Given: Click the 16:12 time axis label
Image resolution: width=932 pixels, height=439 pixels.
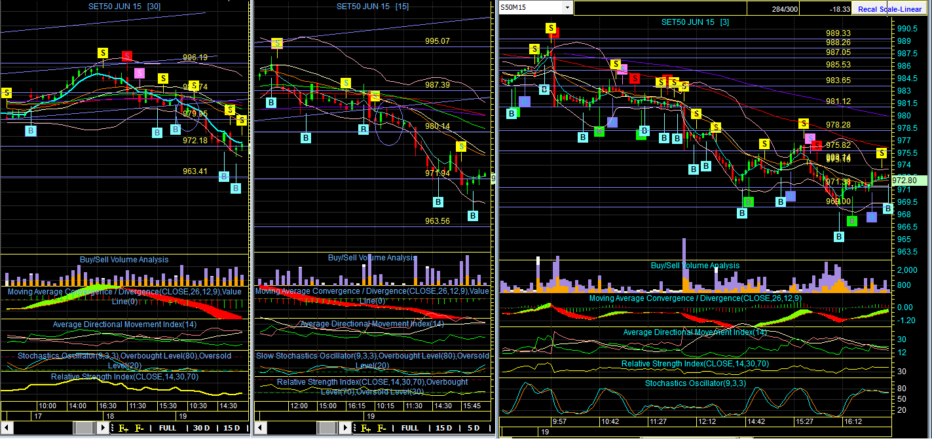Looking at the screenshot, I should pyautogui.click(x=852, y=421).
